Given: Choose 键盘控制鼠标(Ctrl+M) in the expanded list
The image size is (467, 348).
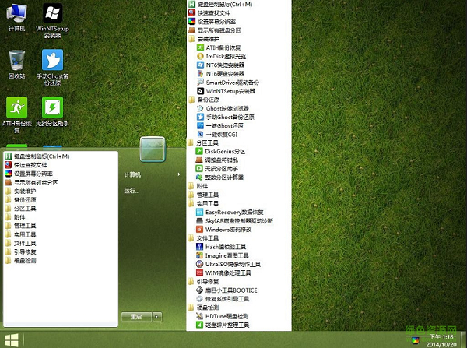Looking at the screenshot, I should click(x=221, y=4).
